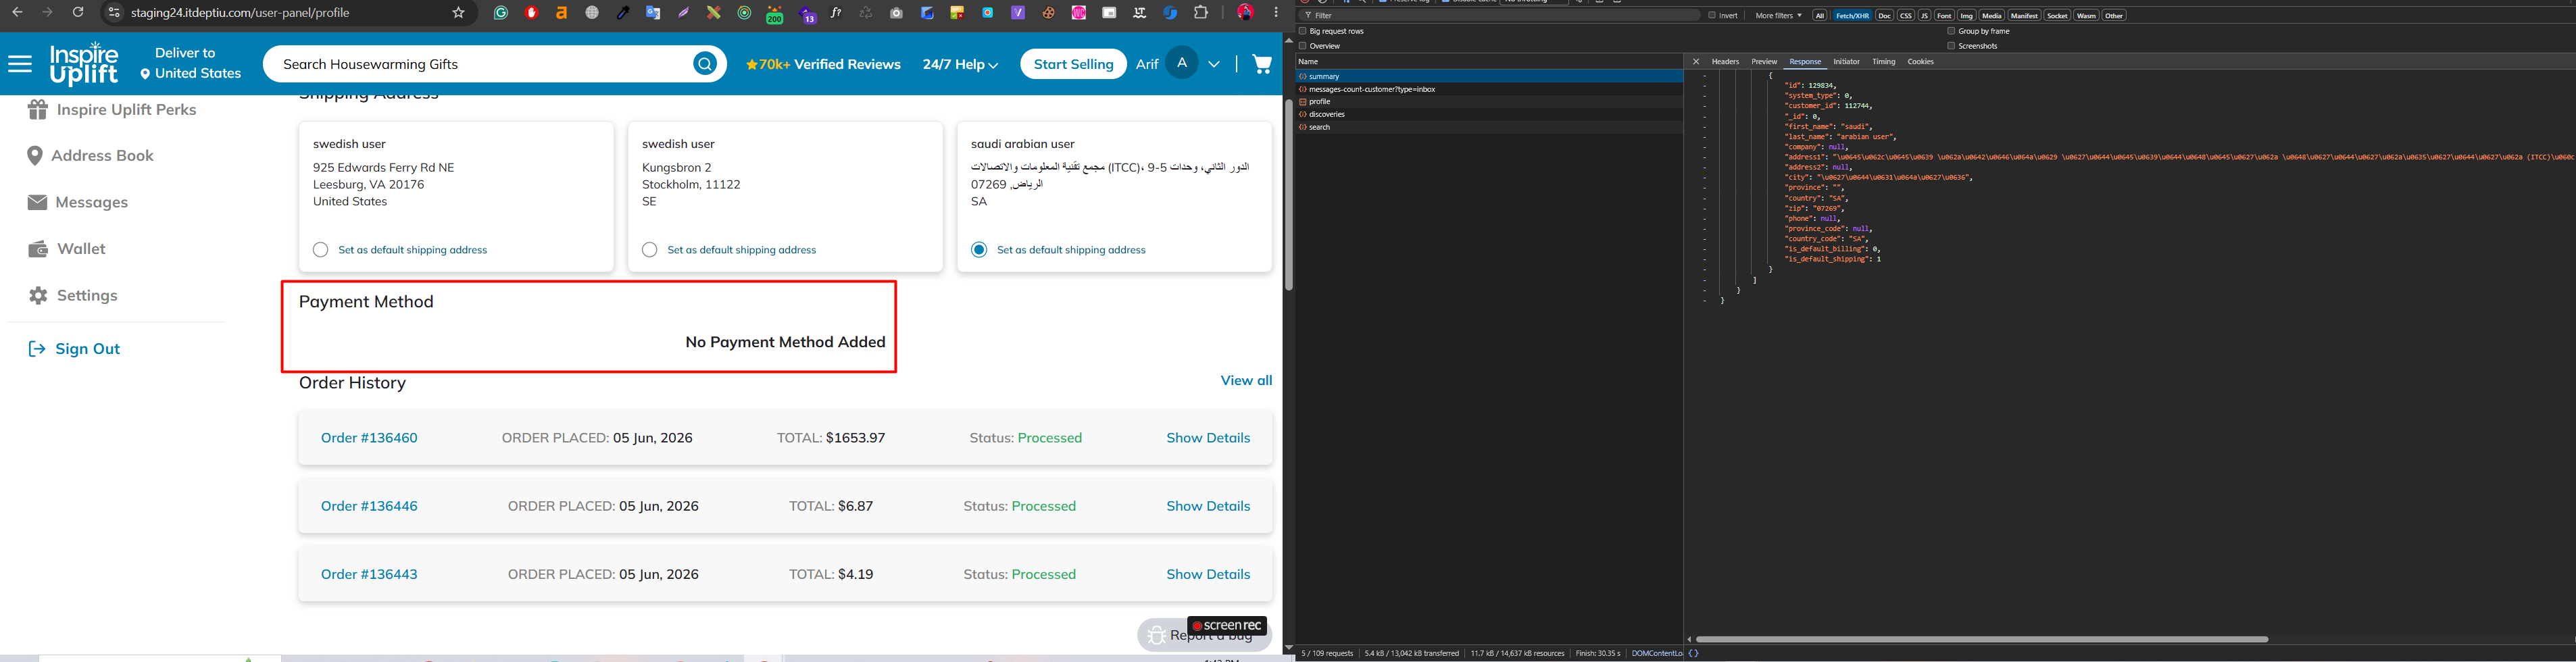
Task: Open the orange 'a' extension icon
Action: [x=562, y=13]
